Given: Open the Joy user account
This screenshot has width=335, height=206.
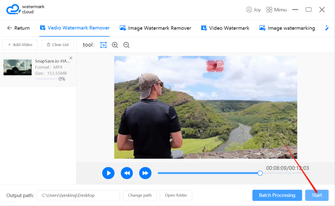Looking at the screenshot, I should click(x=253, y=10).
